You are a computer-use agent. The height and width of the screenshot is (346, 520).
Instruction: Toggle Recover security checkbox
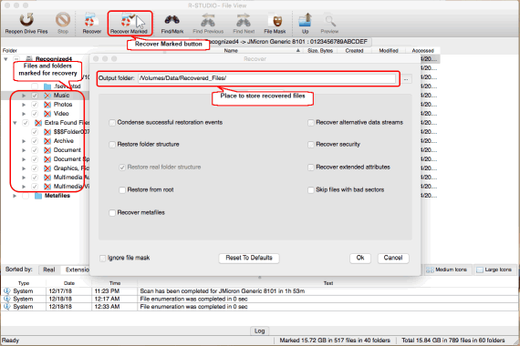(x=311, y=145)
